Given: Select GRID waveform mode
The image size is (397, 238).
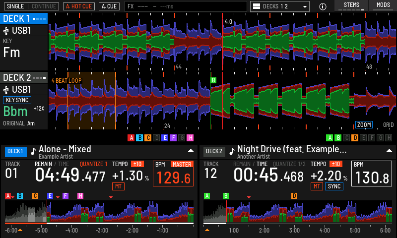Looking at the screenshot, I should click(x=388, y=124).
